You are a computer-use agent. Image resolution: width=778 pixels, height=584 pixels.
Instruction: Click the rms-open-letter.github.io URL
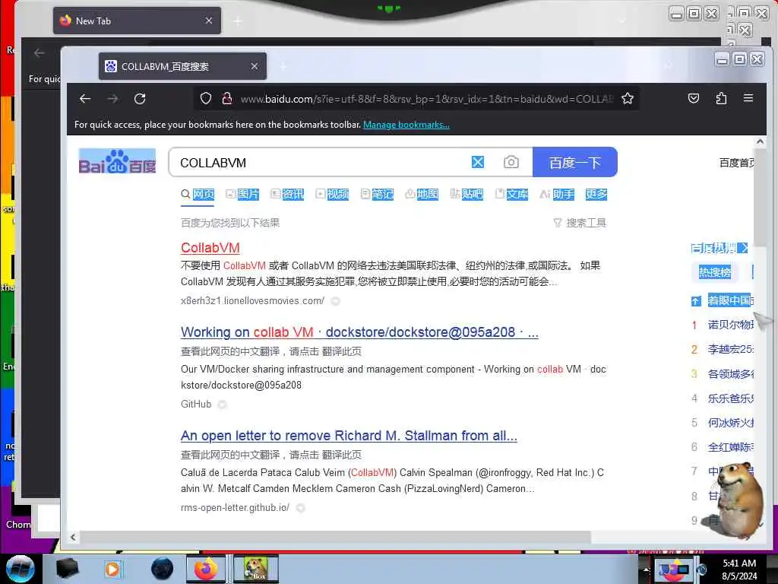235,508
